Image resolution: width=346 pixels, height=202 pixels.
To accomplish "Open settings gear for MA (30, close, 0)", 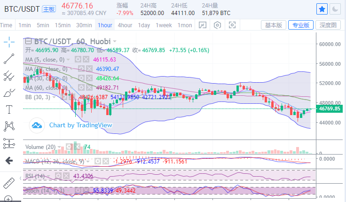I will [81, 78].
